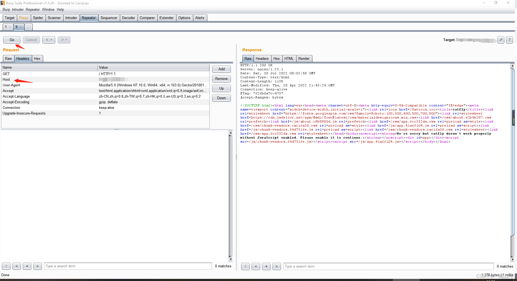Click response scrollbar up arrow
The width and height of the screenshot is (517, 281).
pos(512,65)
